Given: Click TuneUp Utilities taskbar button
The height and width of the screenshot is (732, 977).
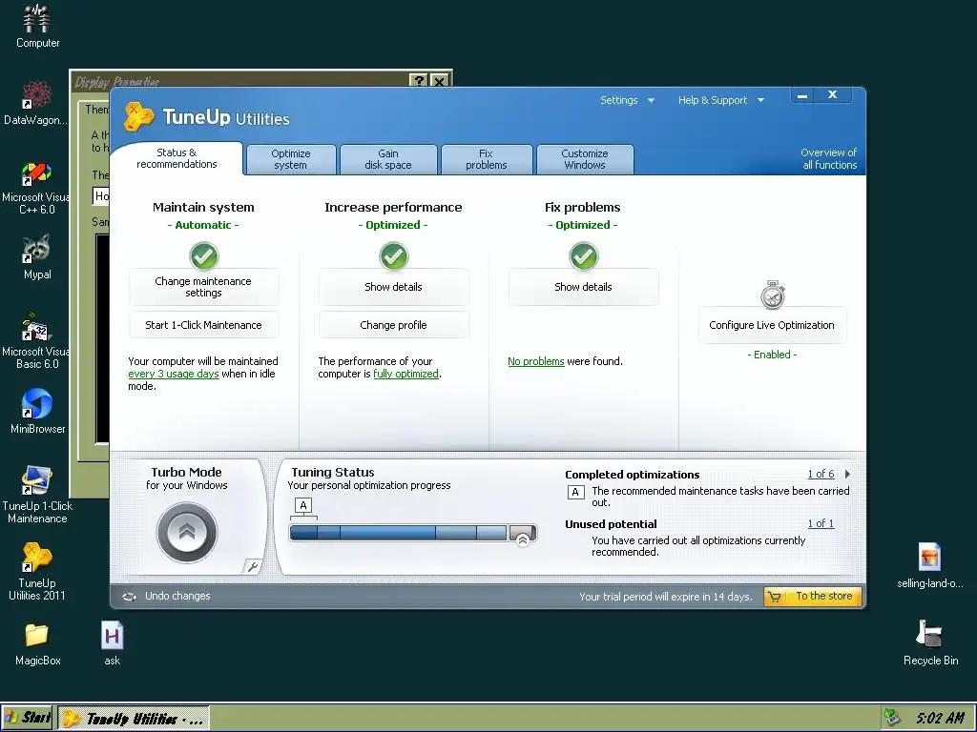Looking at the screenshot, I should [x=134, y=719].
